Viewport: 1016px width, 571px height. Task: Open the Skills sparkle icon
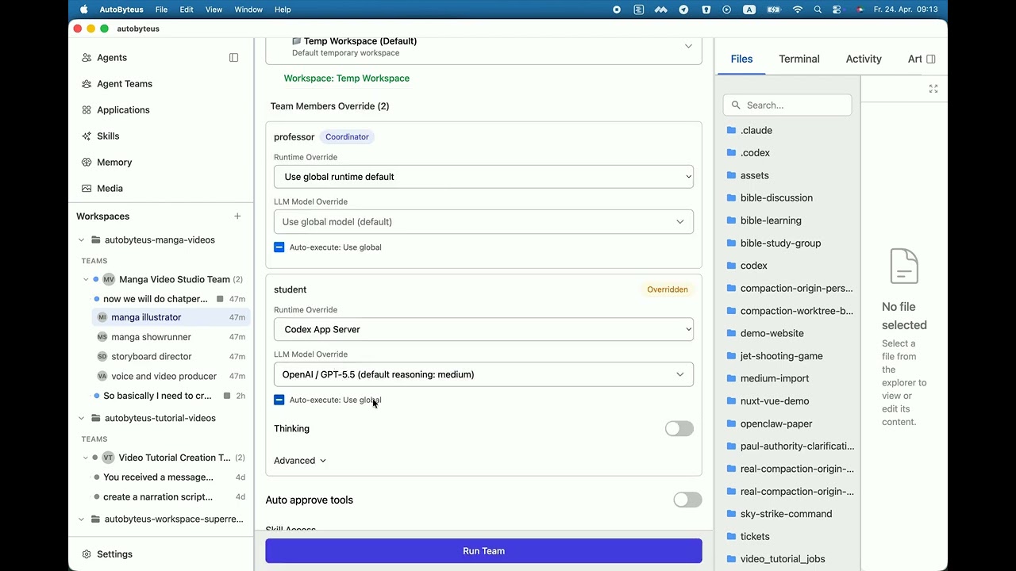[x=87, y=136]
